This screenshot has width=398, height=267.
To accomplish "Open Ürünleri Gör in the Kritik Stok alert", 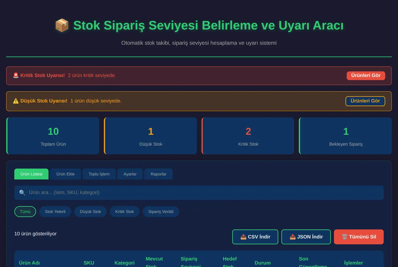I will (x=366, y=76).
